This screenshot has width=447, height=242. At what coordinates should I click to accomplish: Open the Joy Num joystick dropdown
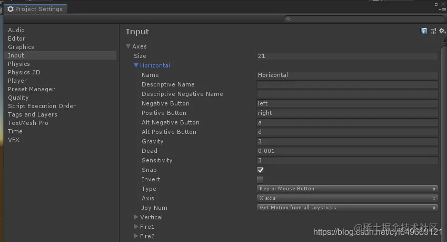tap(347, 208)
